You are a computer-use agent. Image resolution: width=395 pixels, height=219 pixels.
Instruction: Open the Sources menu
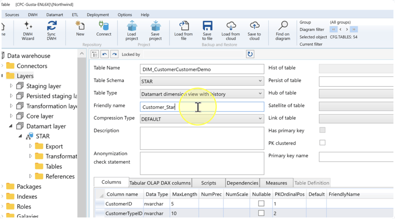(12, 15)
